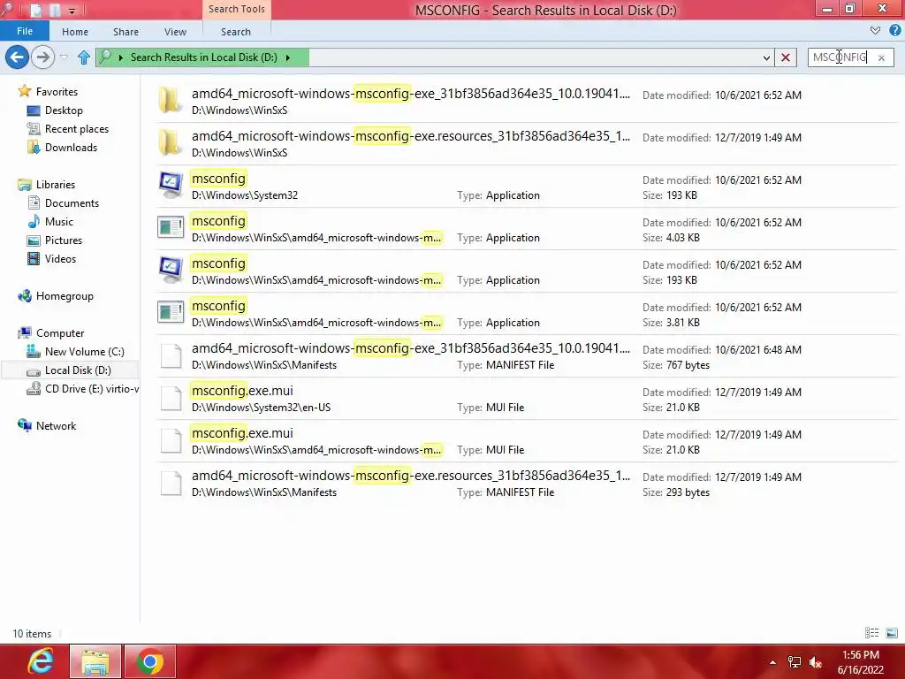Open Downloads in the sidebar
Screen dimensions: 905x679
pyautogui.click(x=63, y=148)
